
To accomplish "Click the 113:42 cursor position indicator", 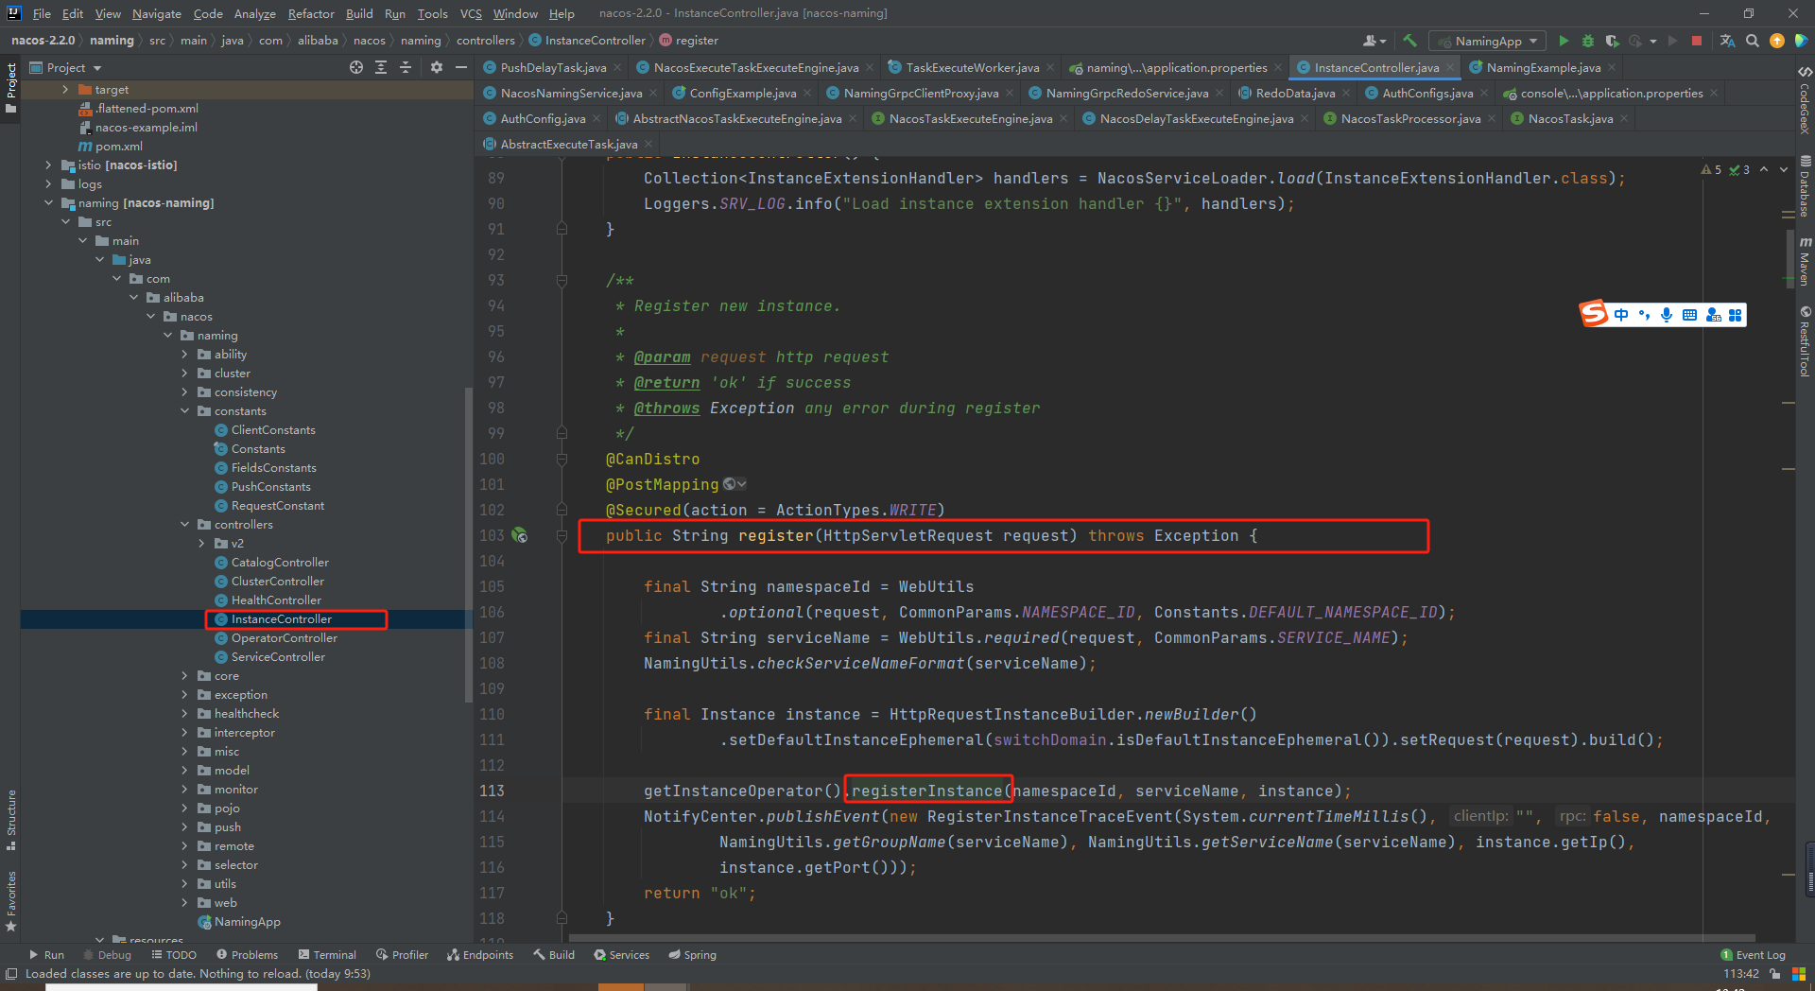I will point(1740,974).
